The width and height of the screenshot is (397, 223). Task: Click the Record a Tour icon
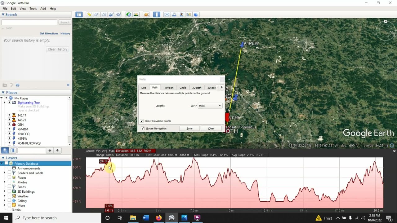point(118,15)
